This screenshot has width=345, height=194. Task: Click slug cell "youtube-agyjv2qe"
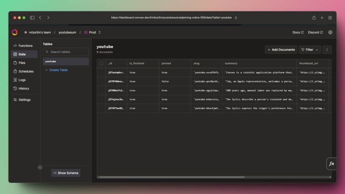[x=207, y=90]
